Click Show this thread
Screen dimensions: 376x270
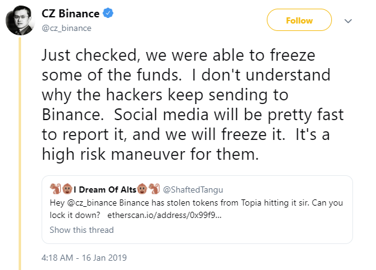coord(81,230)
